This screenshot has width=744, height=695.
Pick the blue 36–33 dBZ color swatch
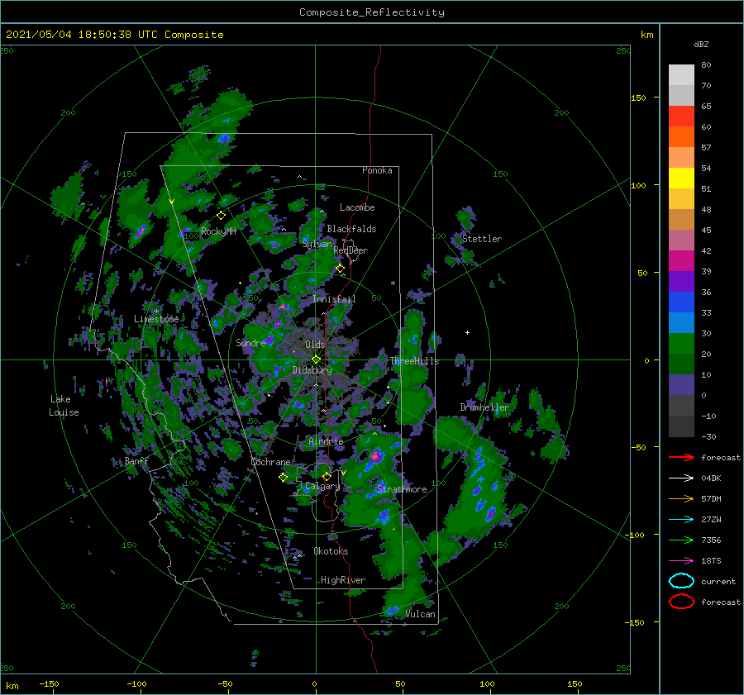(x=681, y=302)
